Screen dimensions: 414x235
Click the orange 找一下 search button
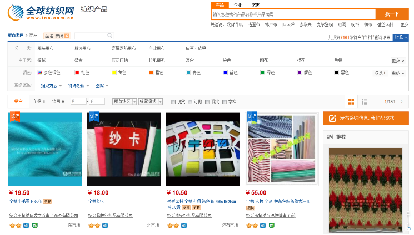click(392, 14)
